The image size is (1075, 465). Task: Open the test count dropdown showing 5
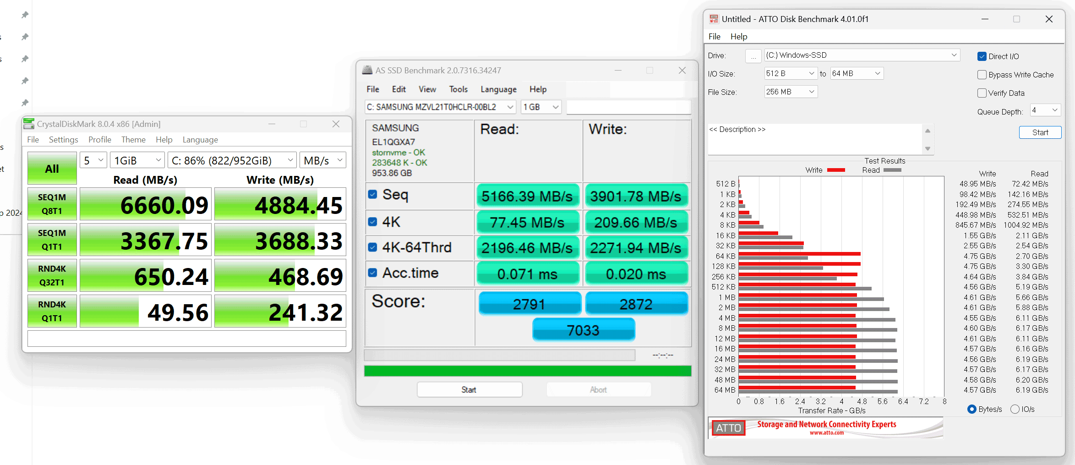click(93, 160)
